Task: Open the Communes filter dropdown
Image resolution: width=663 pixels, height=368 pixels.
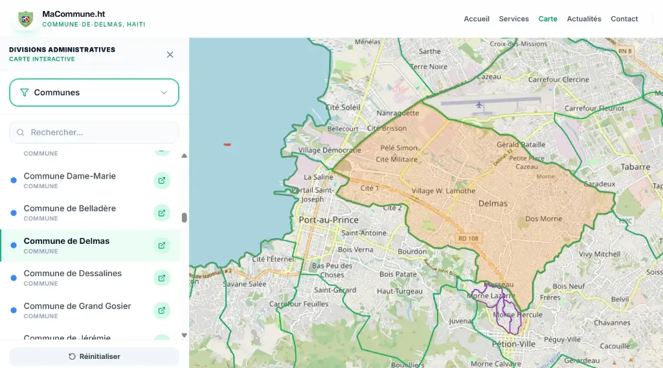Action: tap(94, 92)
